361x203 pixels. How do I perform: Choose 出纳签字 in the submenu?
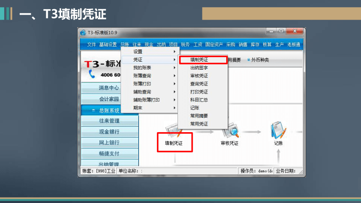(203, 68)
